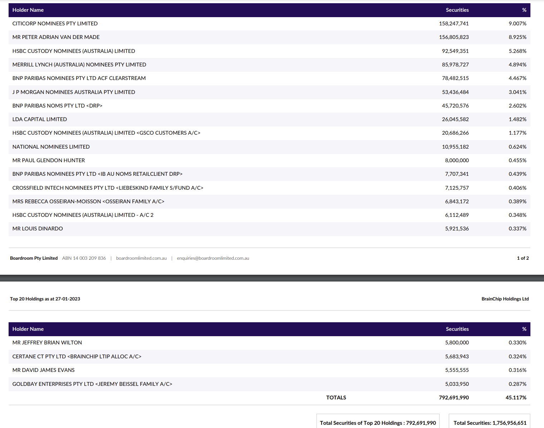This screenshot has width=544, height=428.
Task: Click the boardroomlimited.com.au website link
Action: click(x=141, y=258)
